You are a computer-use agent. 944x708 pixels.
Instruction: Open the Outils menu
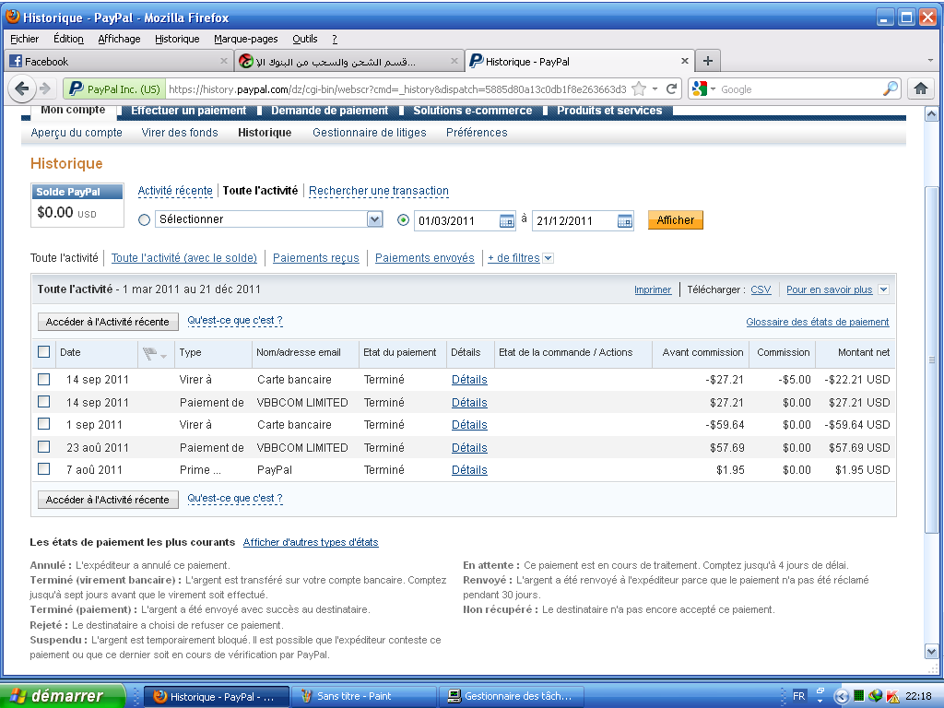tap(304, 39)
